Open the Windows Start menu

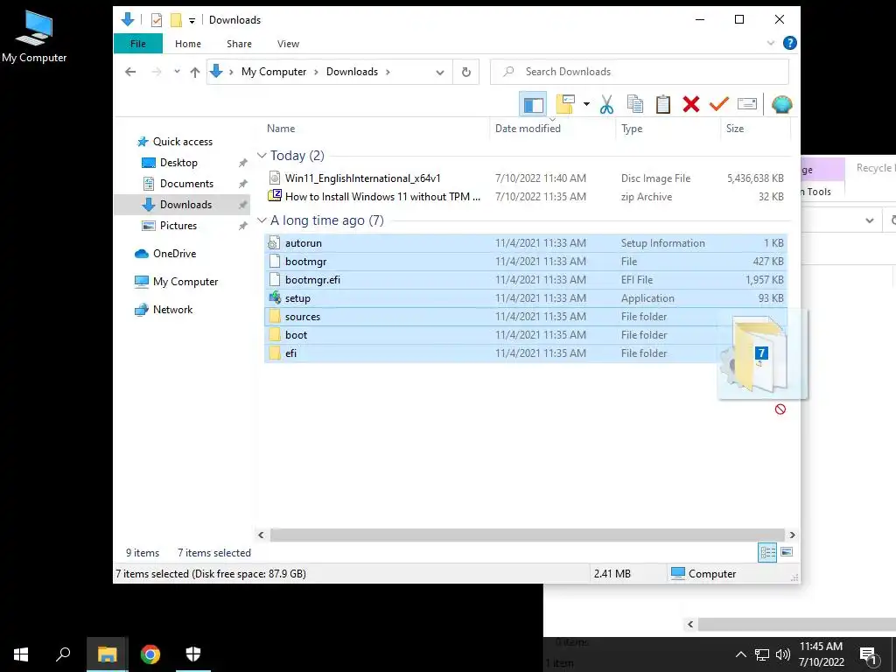(21, 654)
